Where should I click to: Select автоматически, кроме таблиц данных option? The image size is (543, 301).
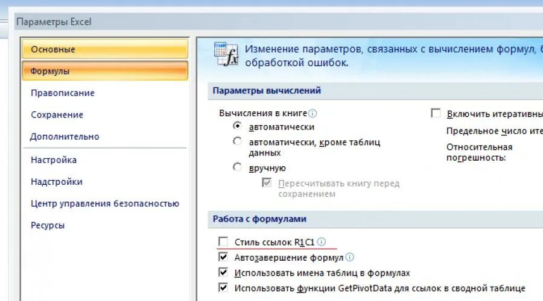pos(237,141)
